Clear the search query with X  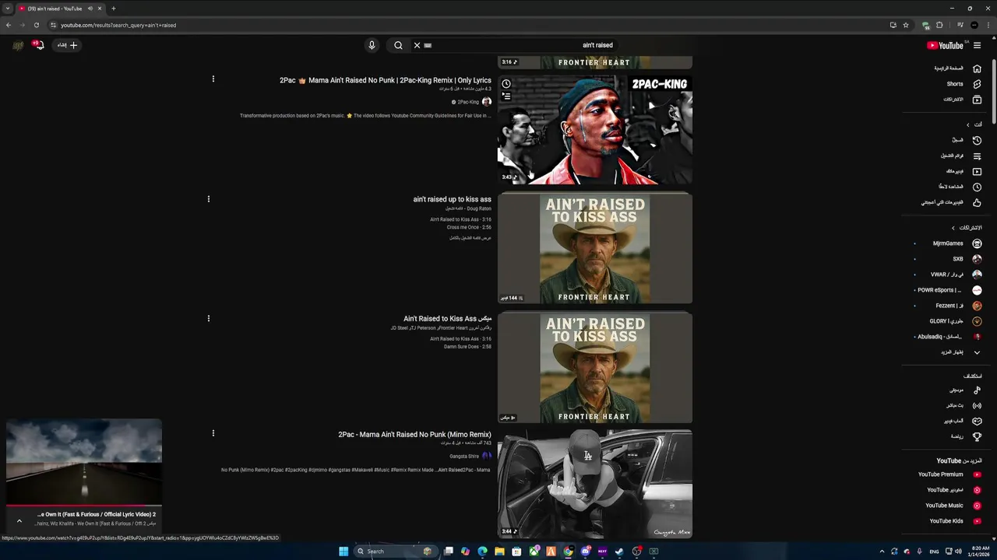point(417,45)
